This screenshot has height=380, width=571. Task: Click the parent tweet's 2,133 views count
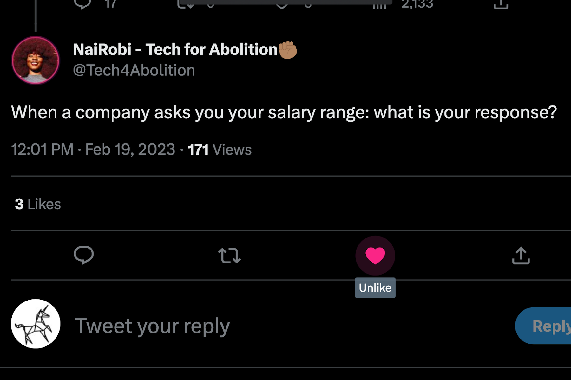416,4
